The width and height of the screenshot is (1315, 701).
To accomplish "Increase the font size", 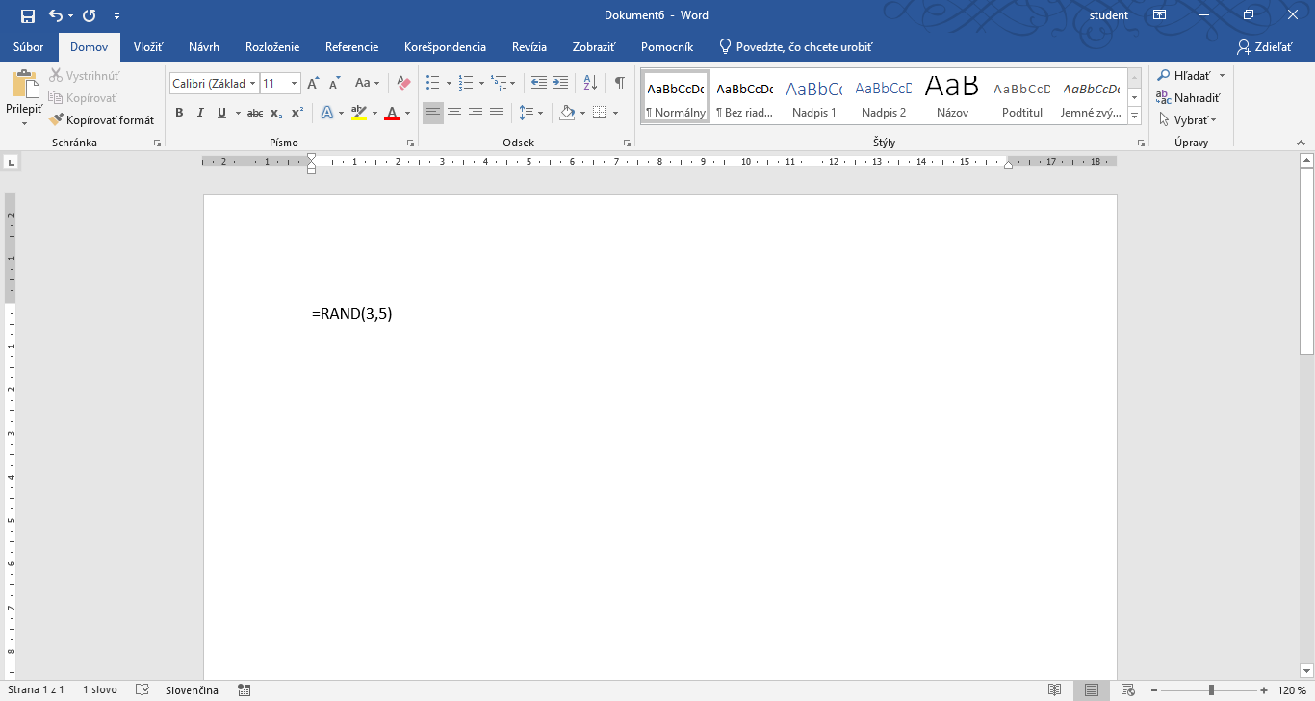I will pos(313,84).
